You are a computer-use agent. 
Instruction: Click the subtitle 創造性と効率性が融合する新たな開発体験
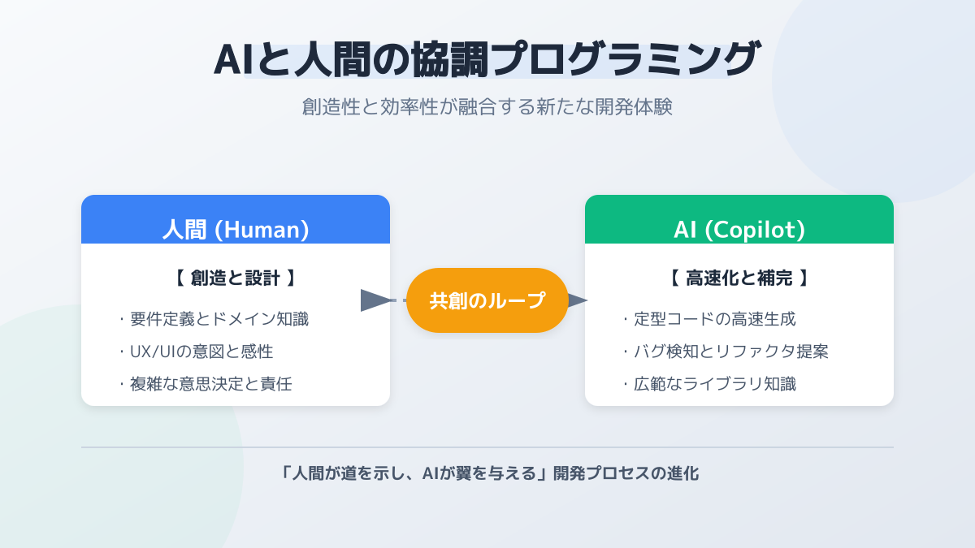pyautogui.click(x=487, y=107)
